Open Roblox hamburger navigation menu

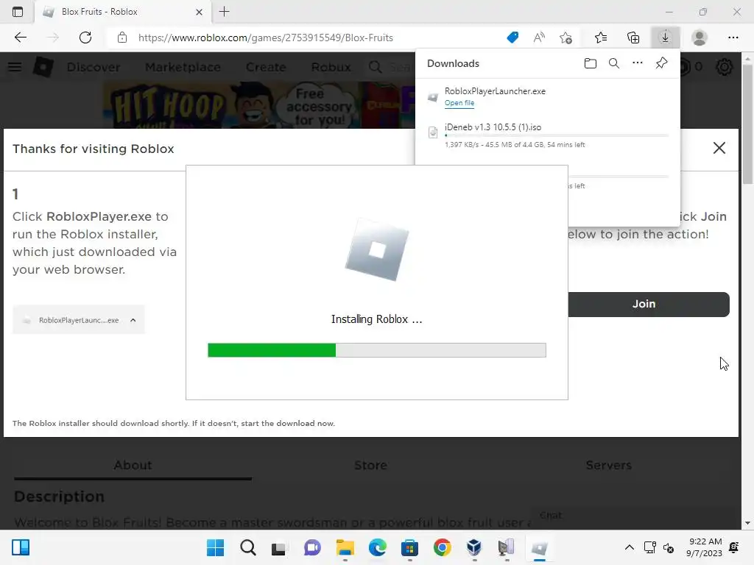[x=15, y=67]
